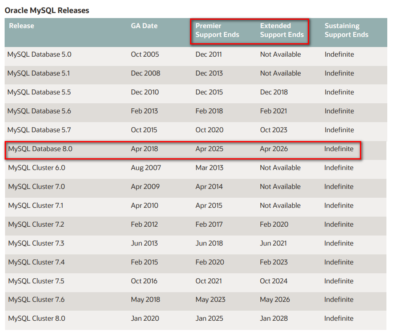
Task: Click the 'Feb 2013' GA date cell
Action: click(x=145, y=111)
